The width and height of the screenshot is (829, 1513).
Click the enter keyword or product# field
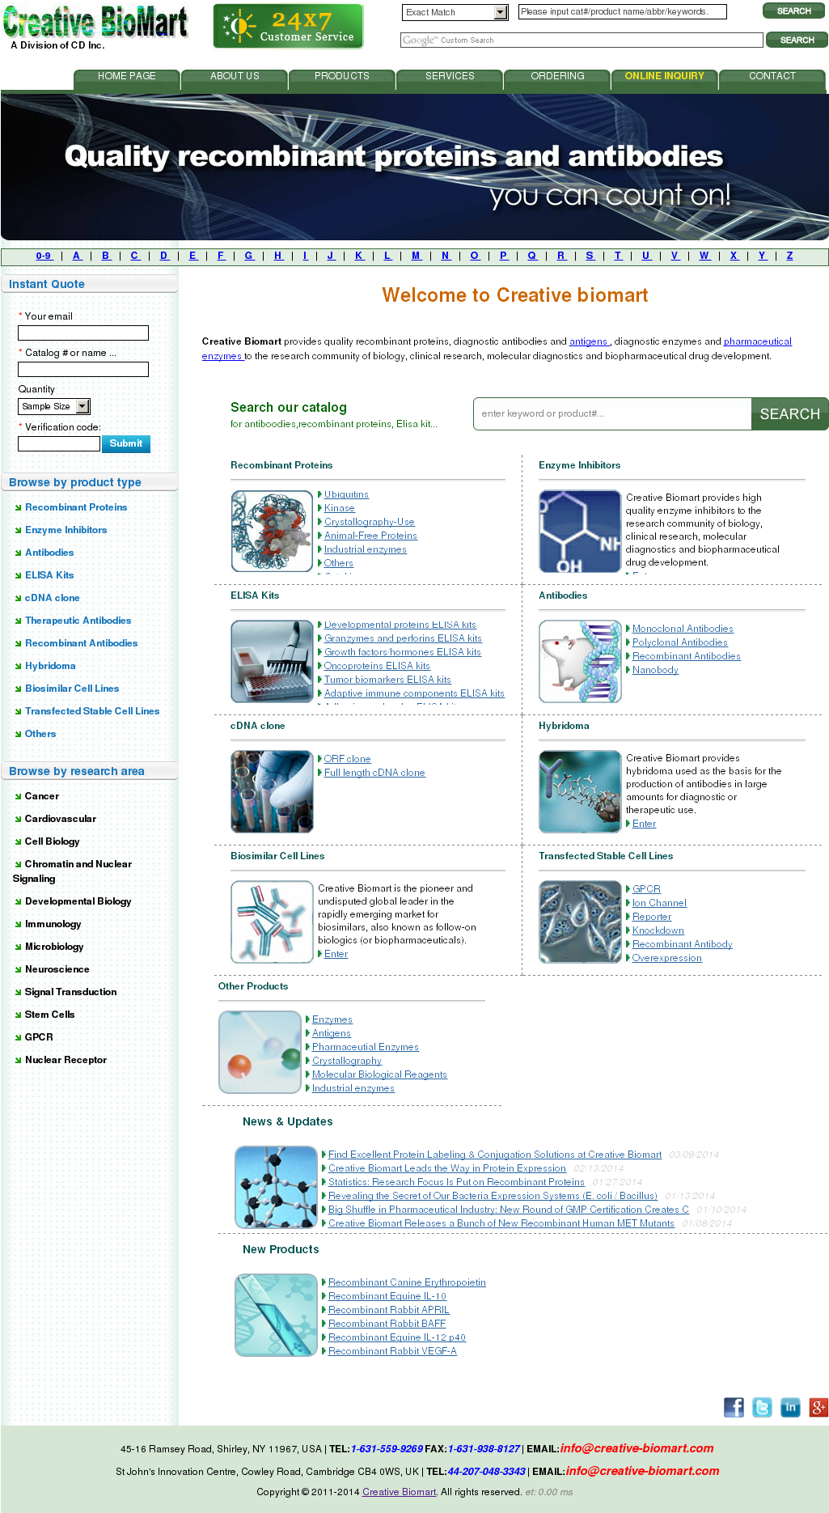click(612, 413)
